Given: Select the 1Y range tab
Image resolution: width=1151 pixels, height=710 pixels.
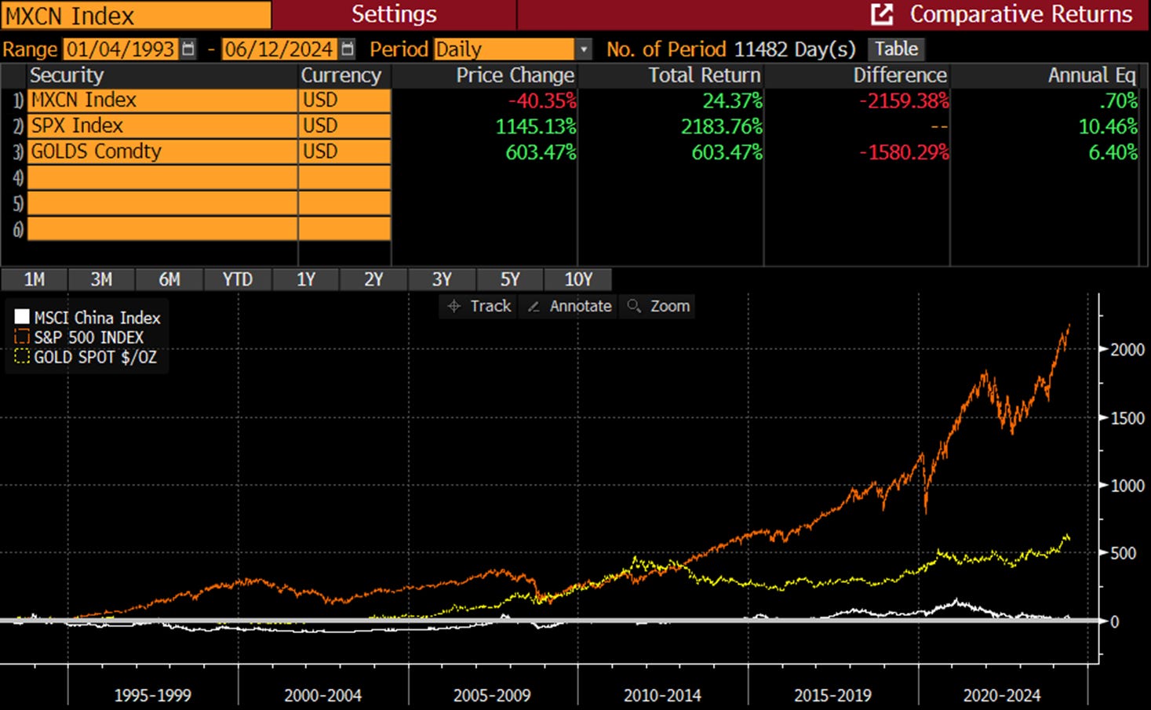Looking at the screenshot, I should point(305,279).
